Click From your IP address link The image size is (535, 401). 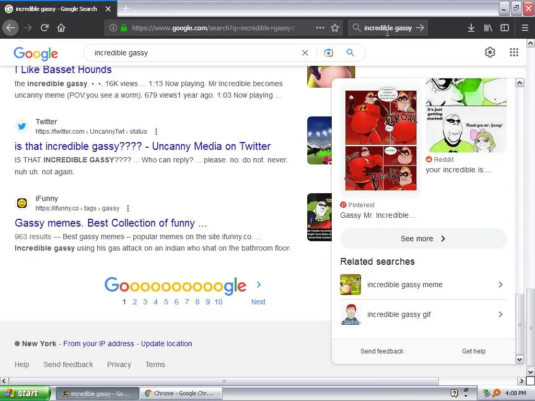click(x=99, y=344)
